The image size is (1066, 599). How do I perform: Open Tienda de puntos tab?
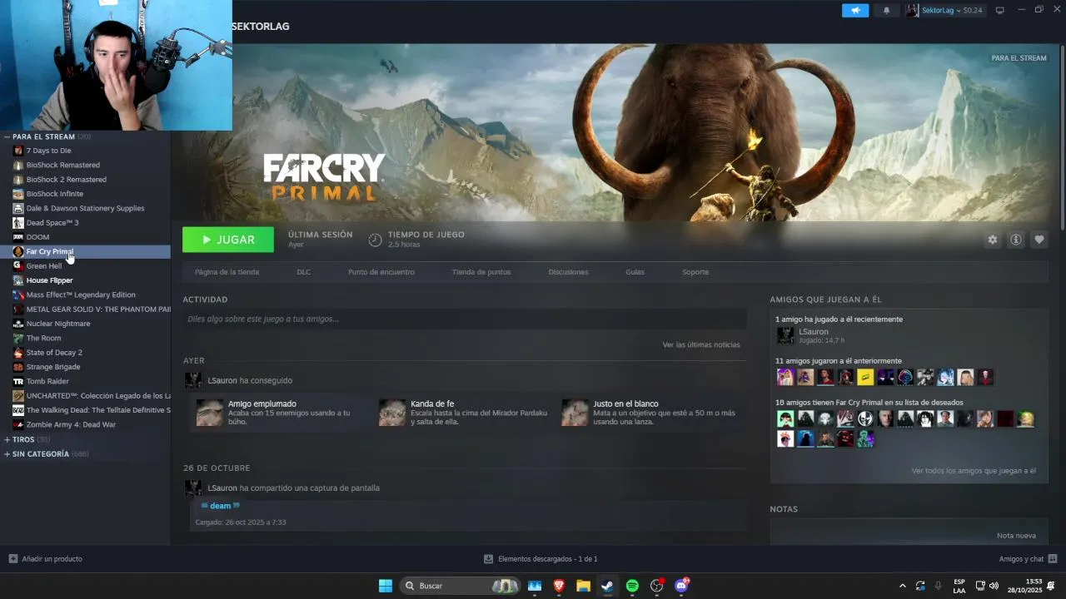click(x=481, y=272)
